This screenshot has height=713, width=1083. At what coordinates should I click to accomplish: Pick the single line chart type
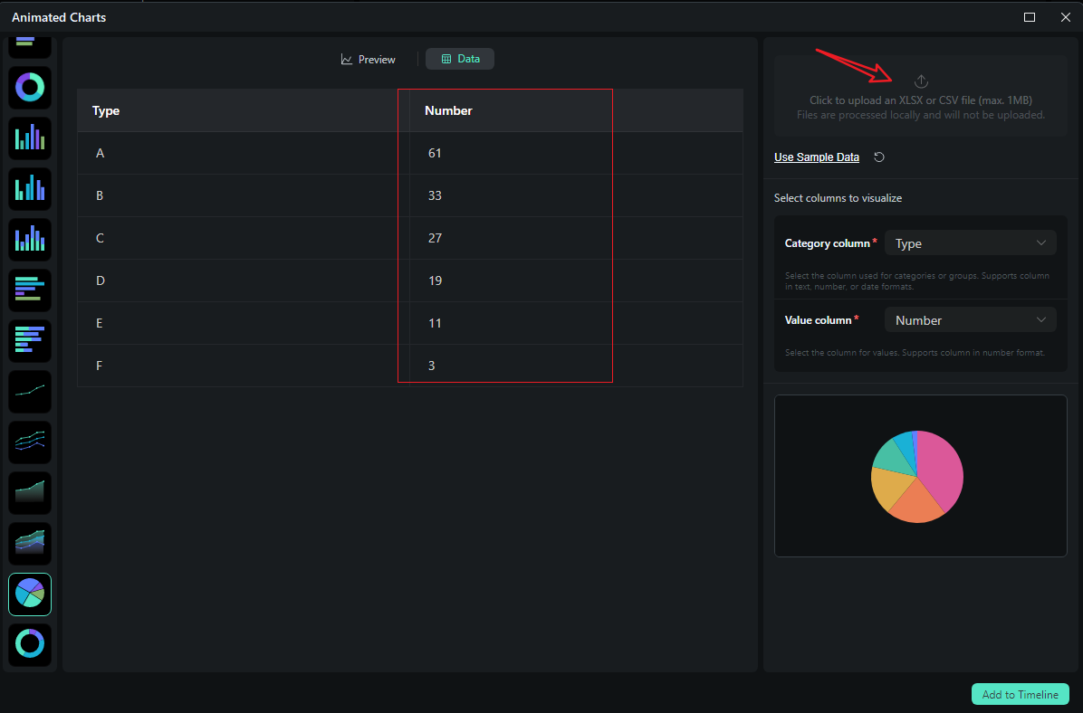tap(30, 391)
